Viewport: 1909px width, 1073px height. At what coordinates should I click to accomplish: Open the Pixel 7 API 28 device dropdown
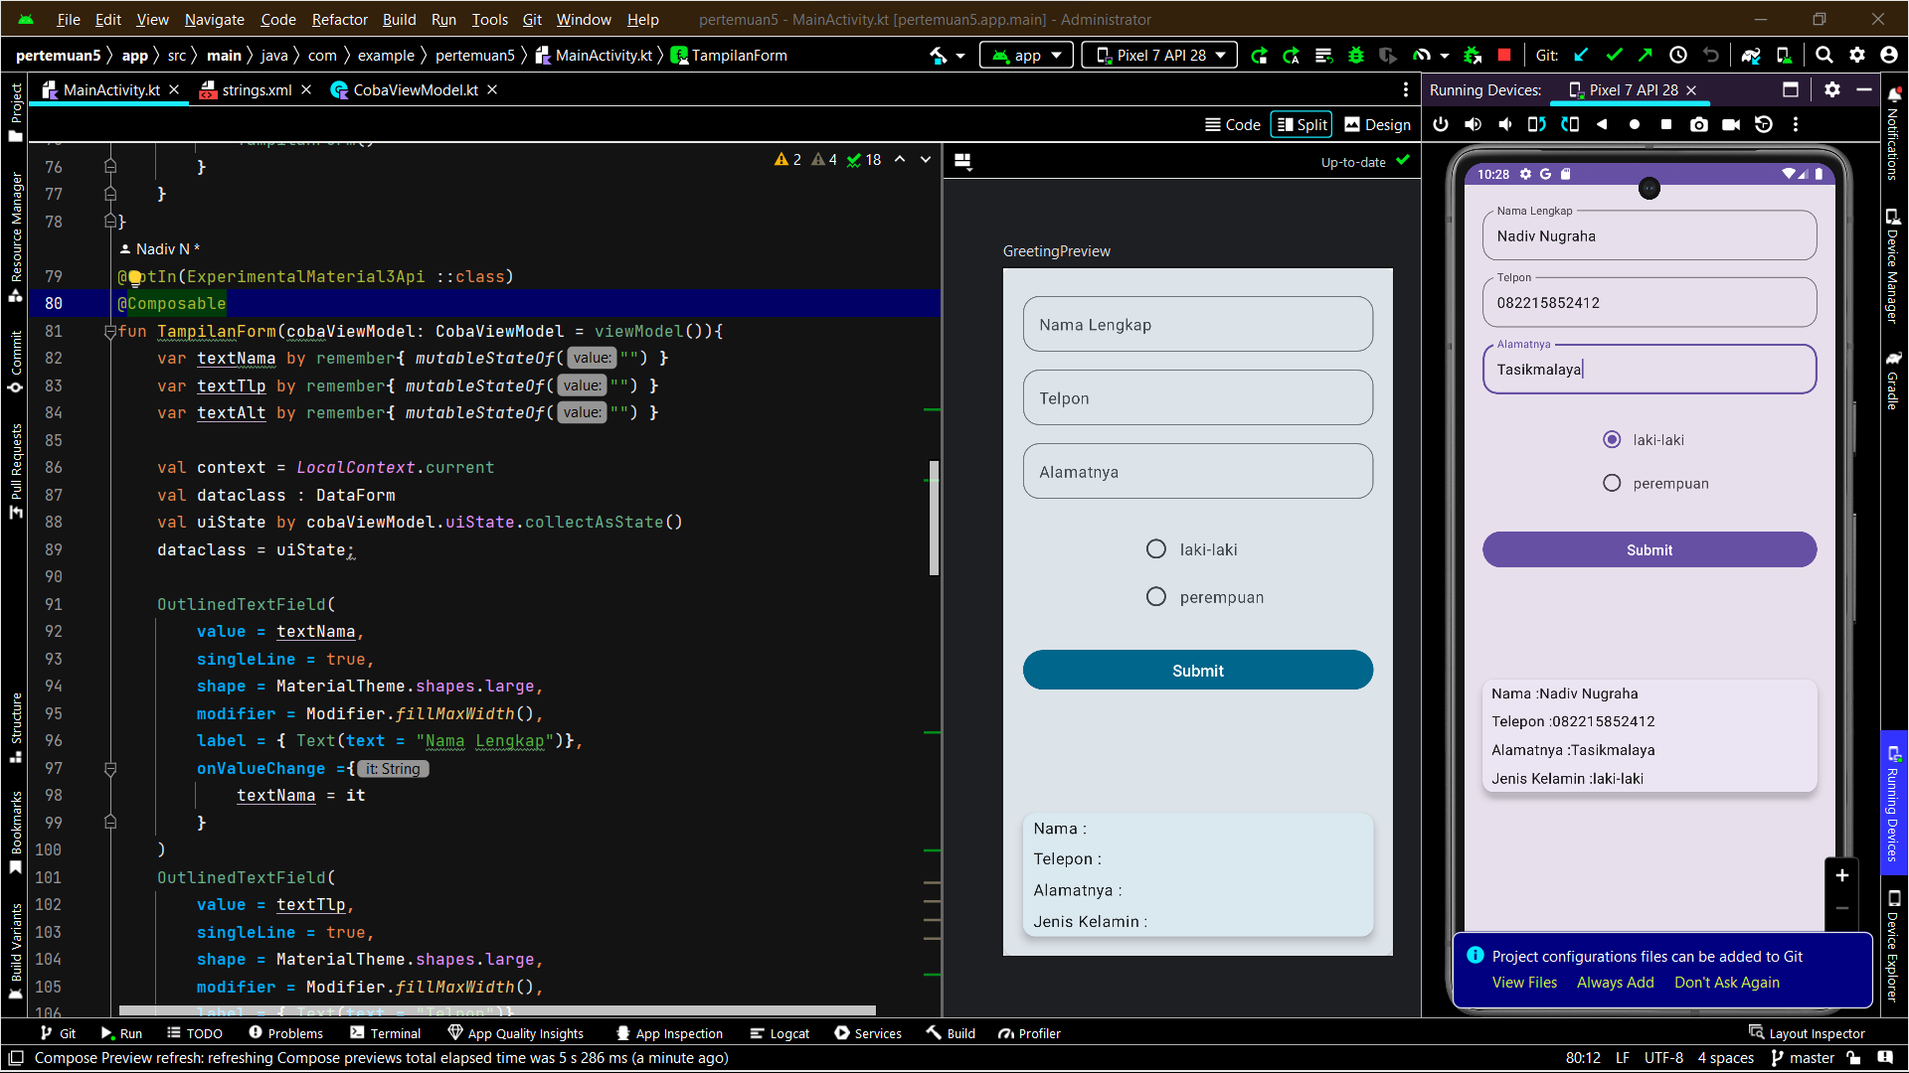pyautogui.click(x=1158, y=55)
